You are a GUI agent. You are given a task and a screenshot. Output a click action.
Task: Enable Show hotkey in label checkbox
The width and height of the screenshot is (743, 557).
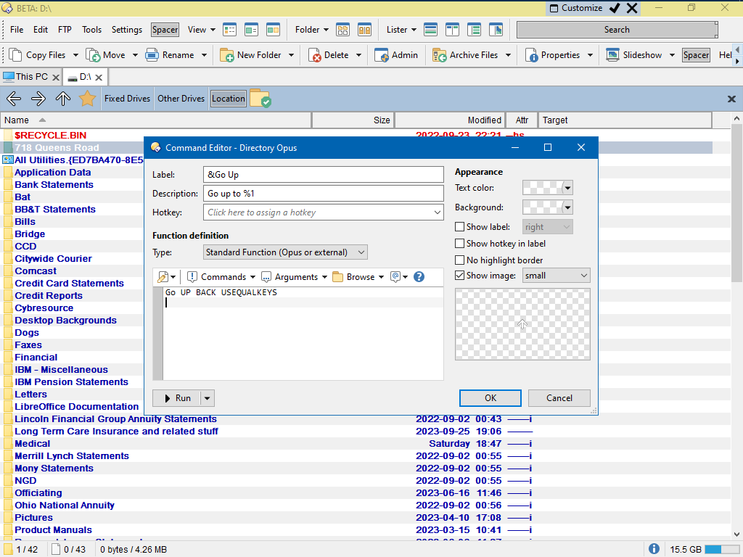[459, 244]
